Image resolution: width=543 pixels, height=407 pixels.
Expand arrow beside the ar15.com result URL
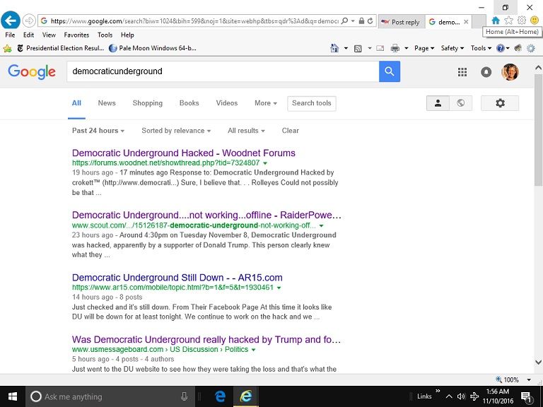point(279,288)
